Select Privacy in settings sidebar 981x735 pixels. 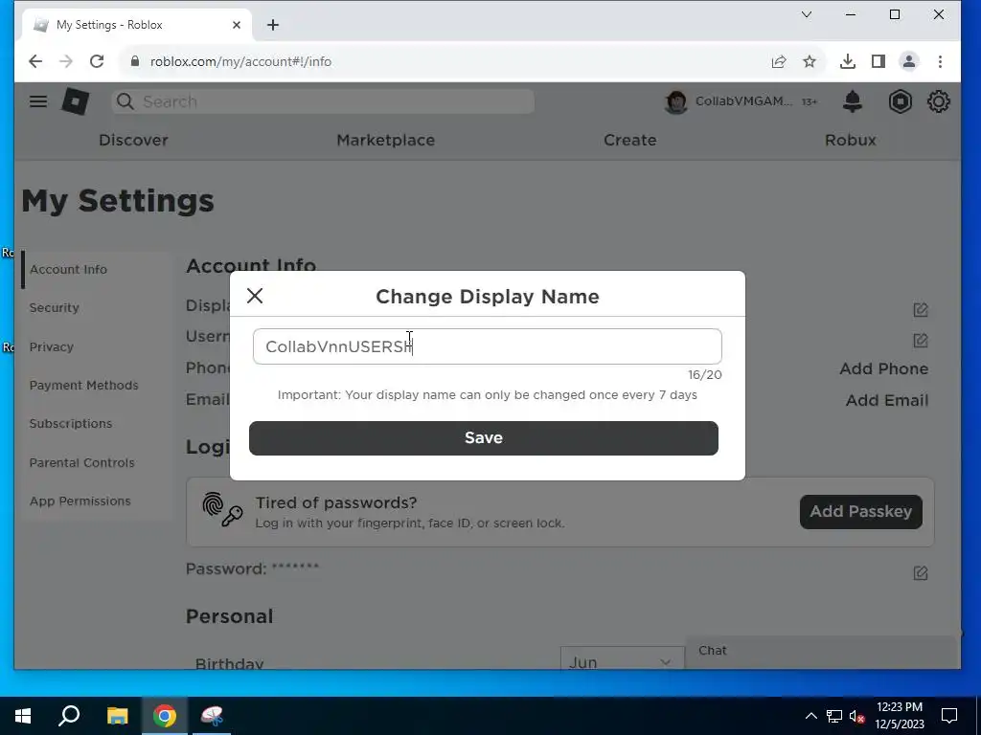pyautogui.click(x=52, y=346)
